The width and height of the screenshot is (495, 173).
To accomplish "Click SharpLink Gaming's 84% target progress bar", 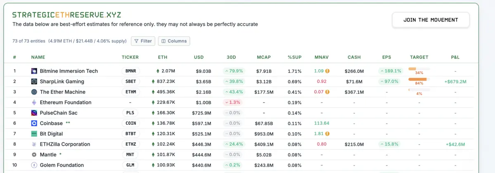I will 419,79.
